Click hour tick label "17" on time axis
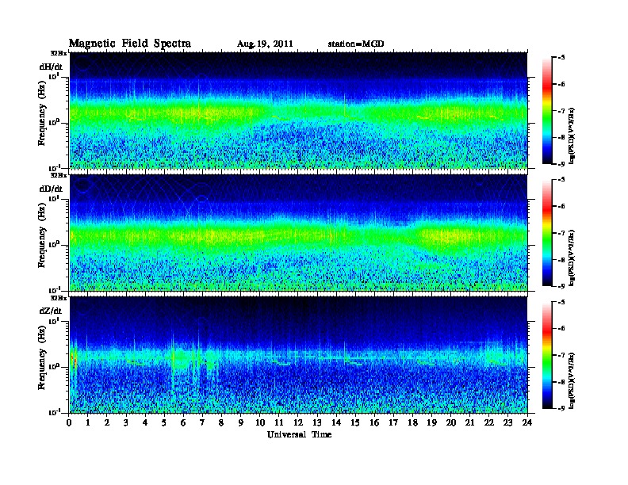 393,423
